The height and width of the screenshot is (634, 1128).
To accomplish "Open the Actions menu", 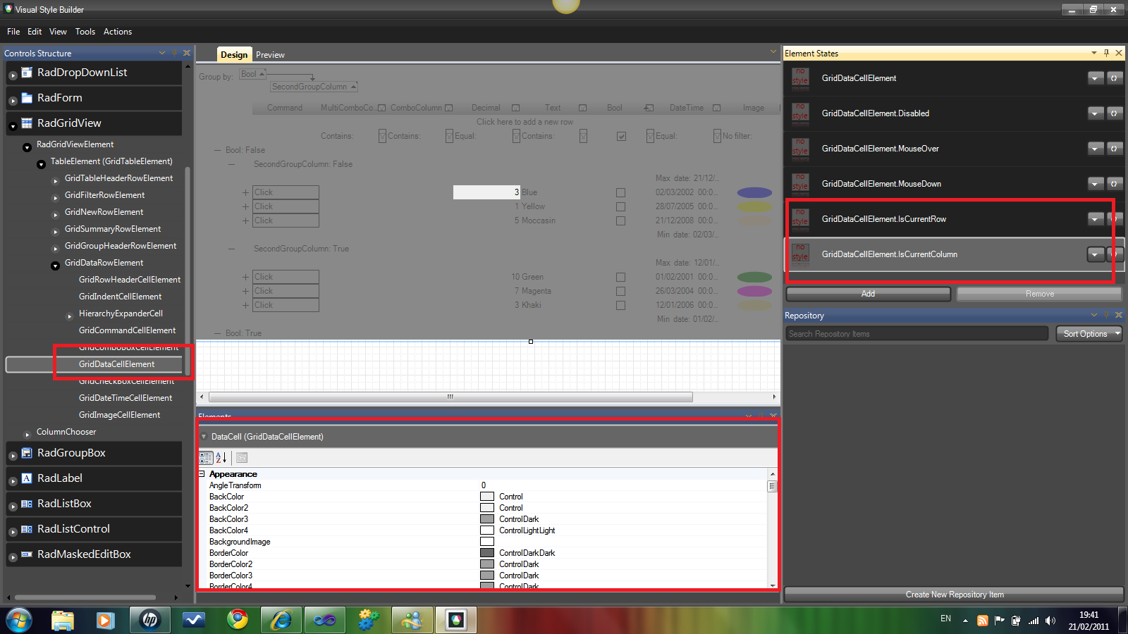I will click(118, 32).
